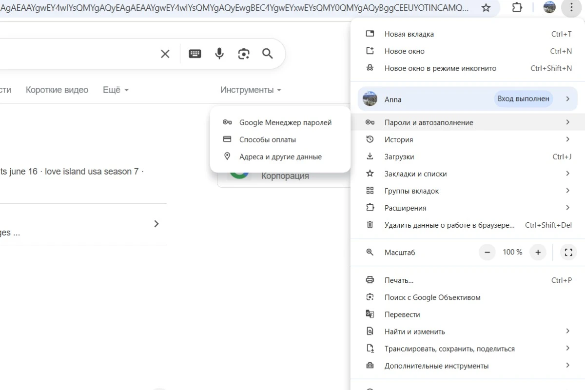
Task: Click the 100 % zoom value
Action: pos(512,252)
